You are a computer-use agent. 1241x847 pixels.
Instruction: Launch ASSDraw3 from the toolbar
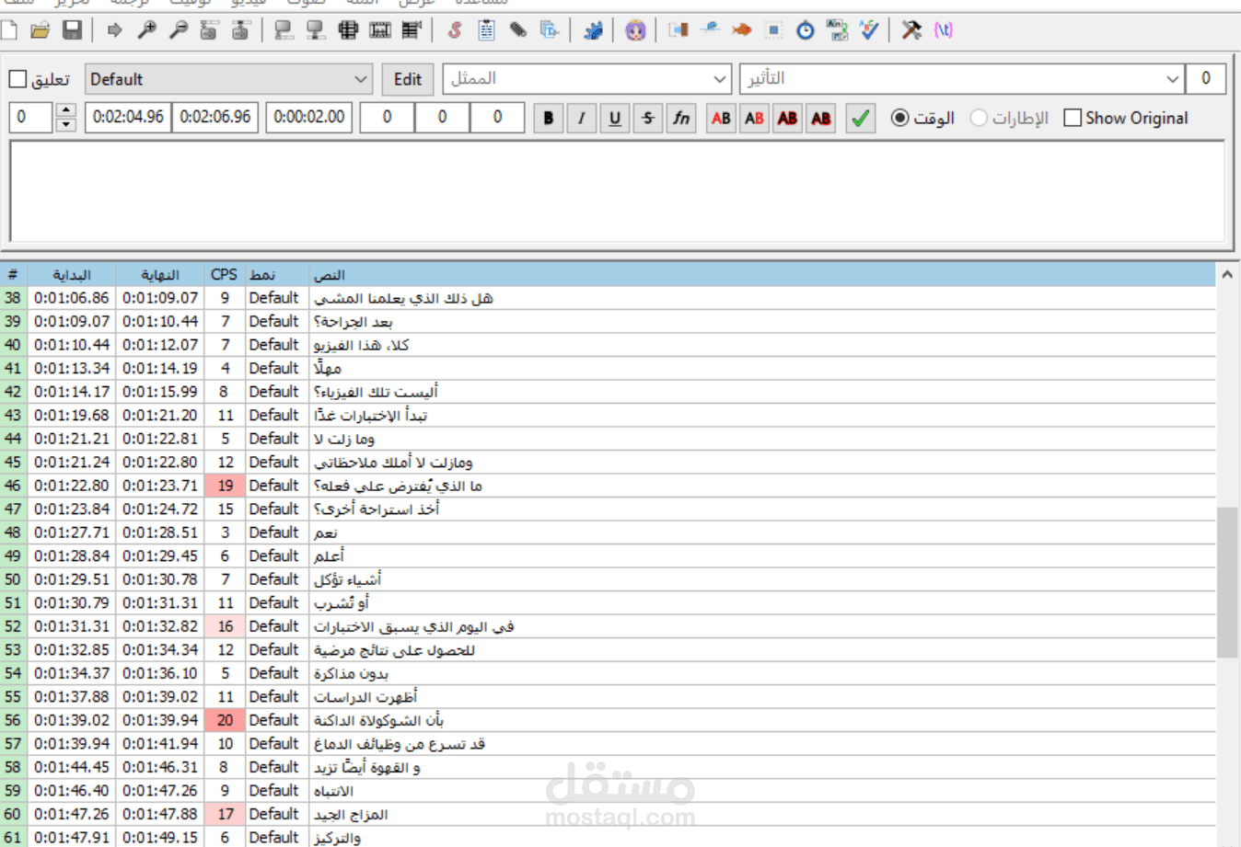point(635,30)
